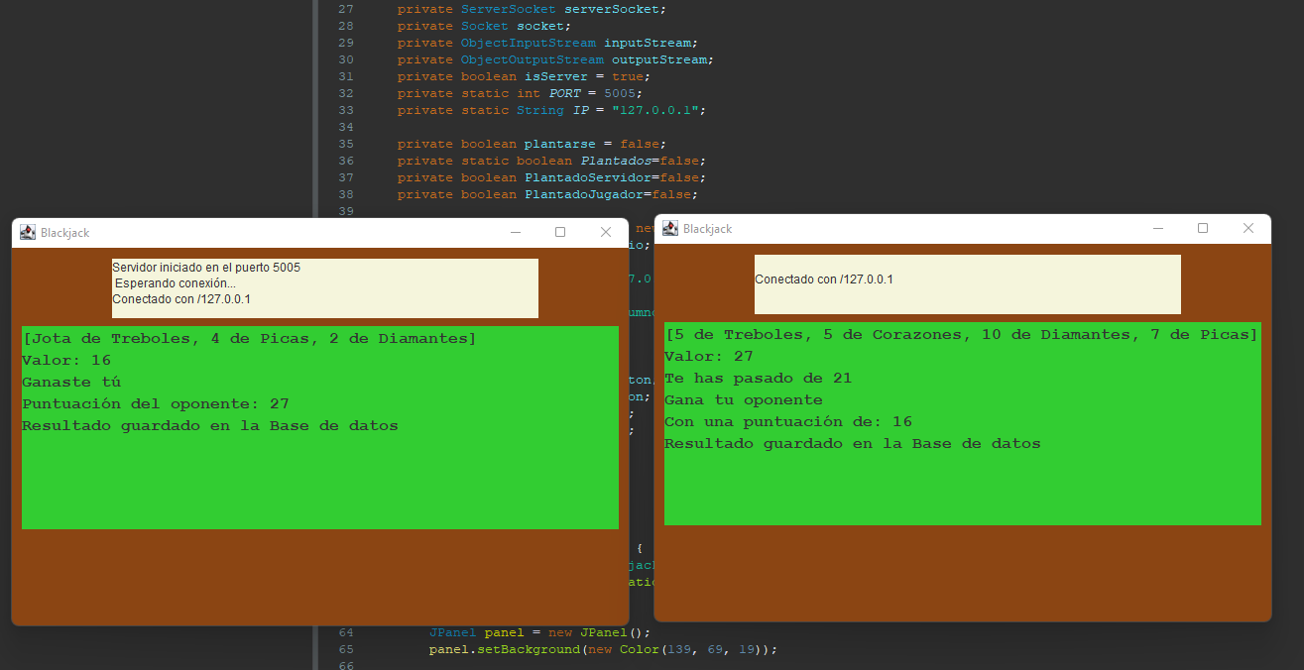The height and width of the screenshot is (670, 1304).
Task: Maximize the Blackjack window showing Valor: 16
Action: (560, 232)
